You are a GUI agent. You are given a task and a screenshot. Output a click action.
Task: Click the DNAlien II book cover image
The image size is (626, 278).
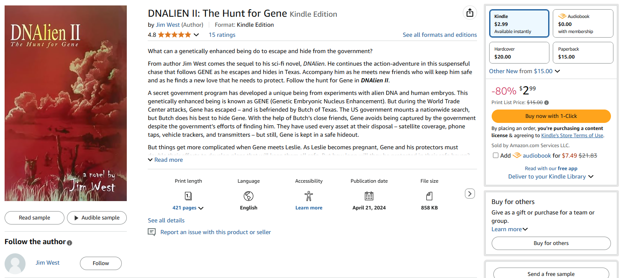(66, 103)
